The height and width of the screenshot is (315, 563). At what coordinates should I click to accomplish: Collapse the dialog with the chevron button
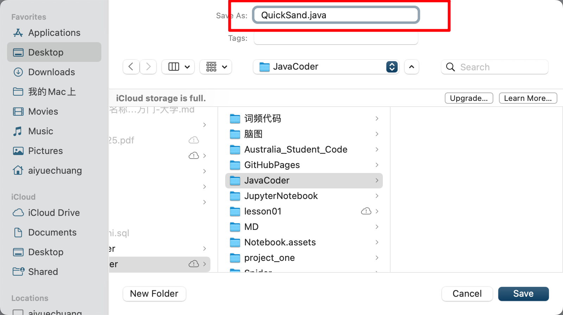(412, 67)
